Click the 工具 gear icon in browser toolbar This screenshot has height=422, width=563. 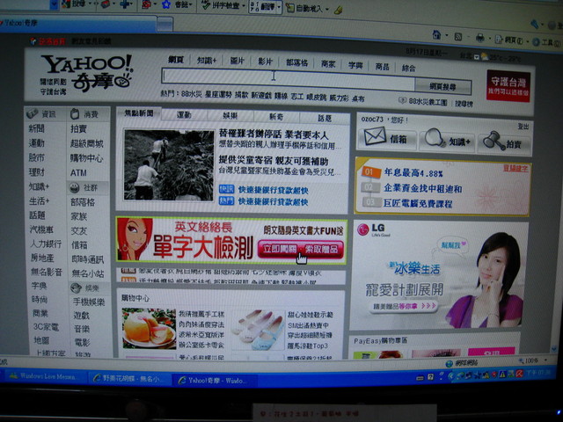point(536,42)
